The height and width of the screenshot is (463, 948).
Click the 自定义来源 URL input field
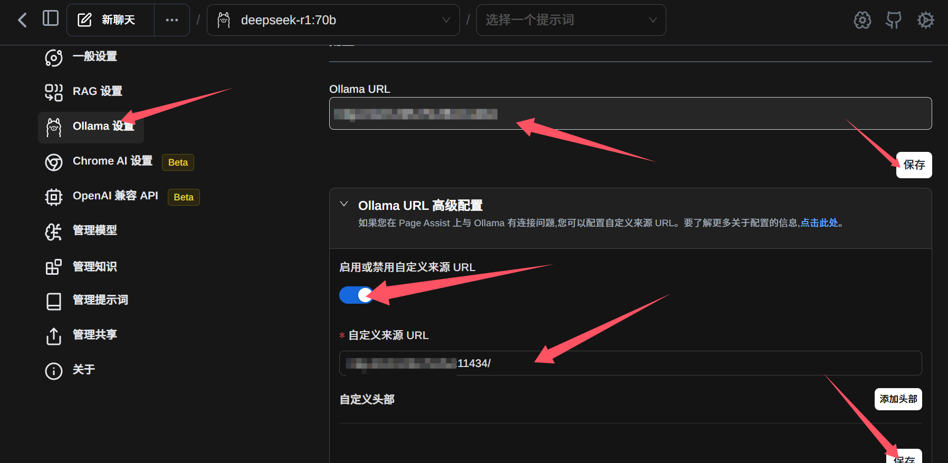tap(630, 363)
